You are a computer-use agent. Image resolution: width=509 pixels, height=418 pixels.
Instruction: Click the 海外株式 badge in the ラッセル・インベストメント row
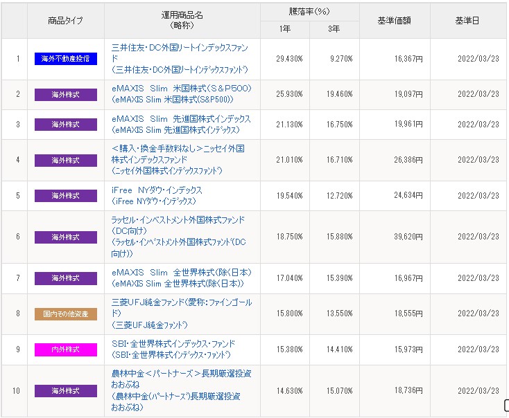coord(66,237)
